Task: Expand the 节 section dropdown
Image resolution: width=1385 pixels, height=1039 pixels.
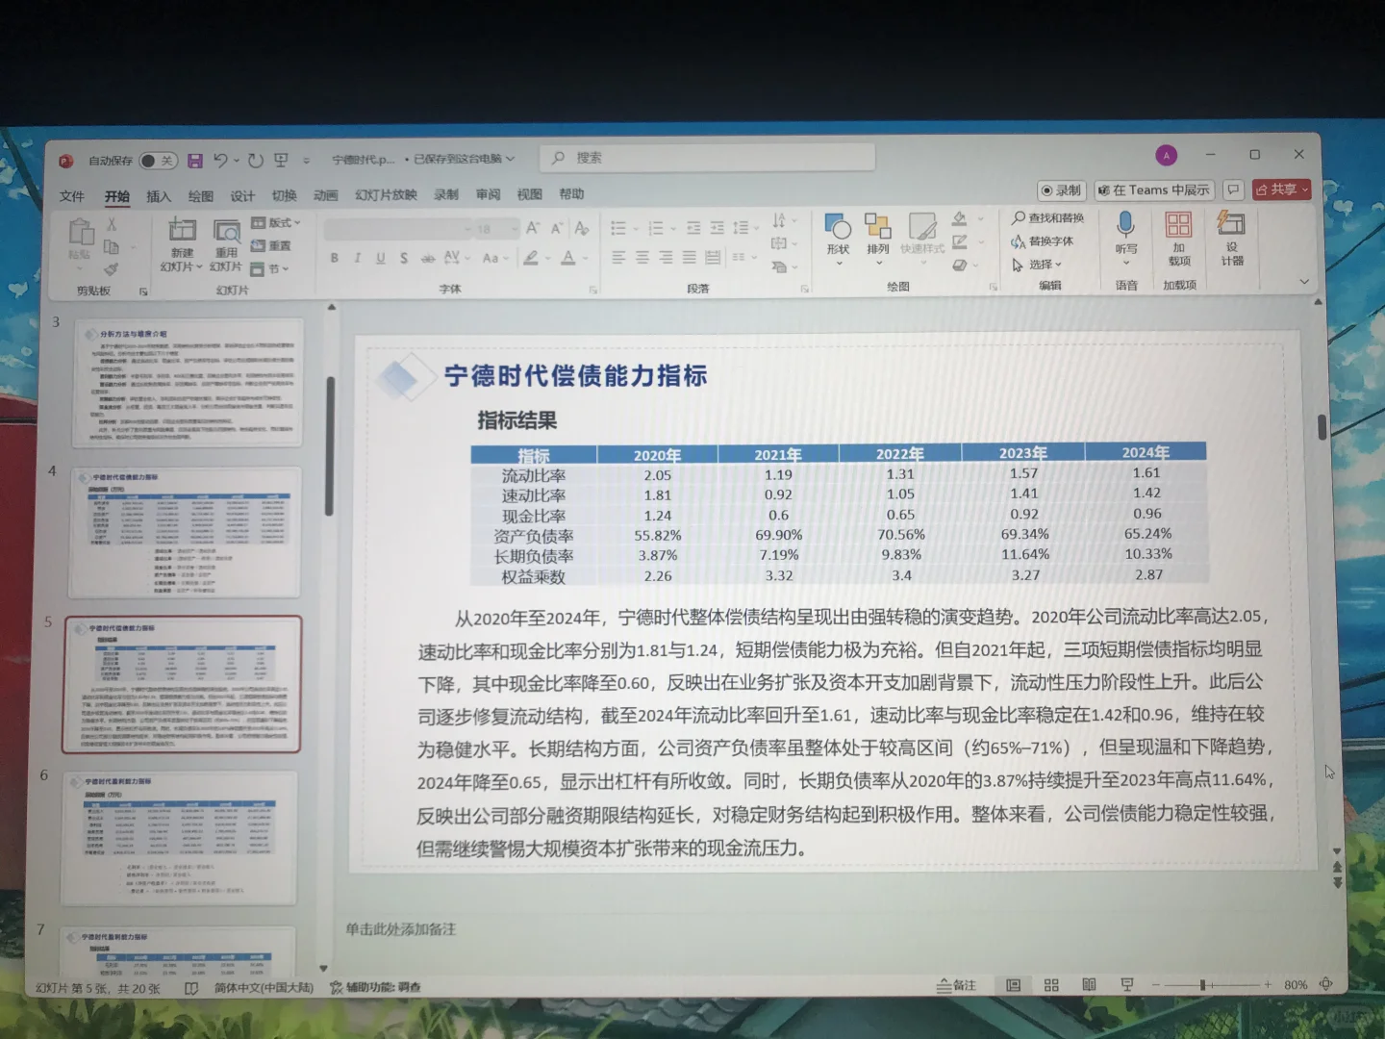Action: [x=270, y=269]
